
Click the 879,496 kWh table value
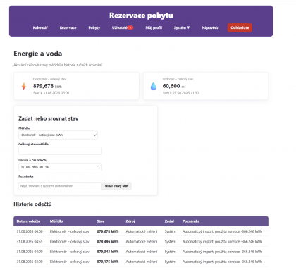(108, 242)
